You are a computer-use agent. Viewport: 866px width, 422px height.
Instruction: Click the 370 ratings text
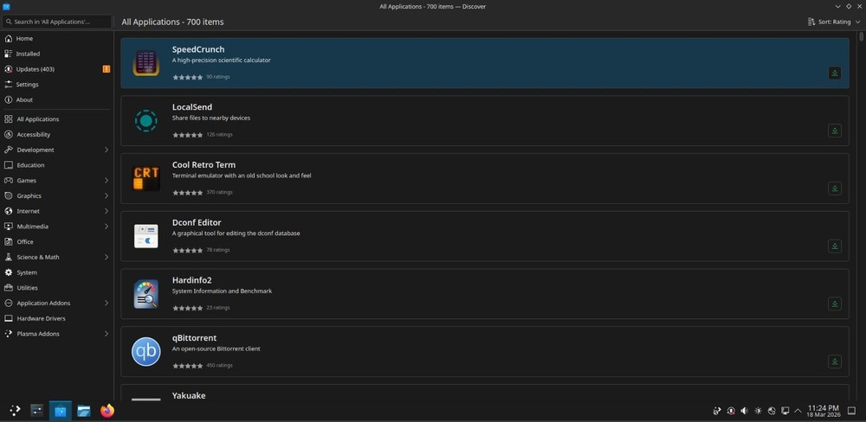[219, 193]
